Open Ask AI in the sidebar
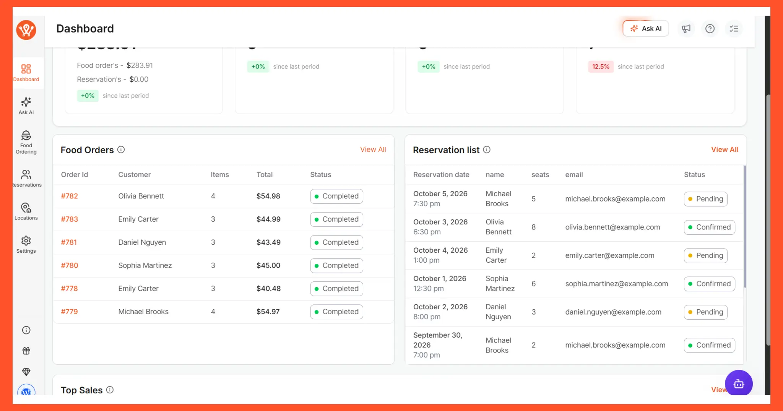The image size is (783, 411). click(26, 106)
